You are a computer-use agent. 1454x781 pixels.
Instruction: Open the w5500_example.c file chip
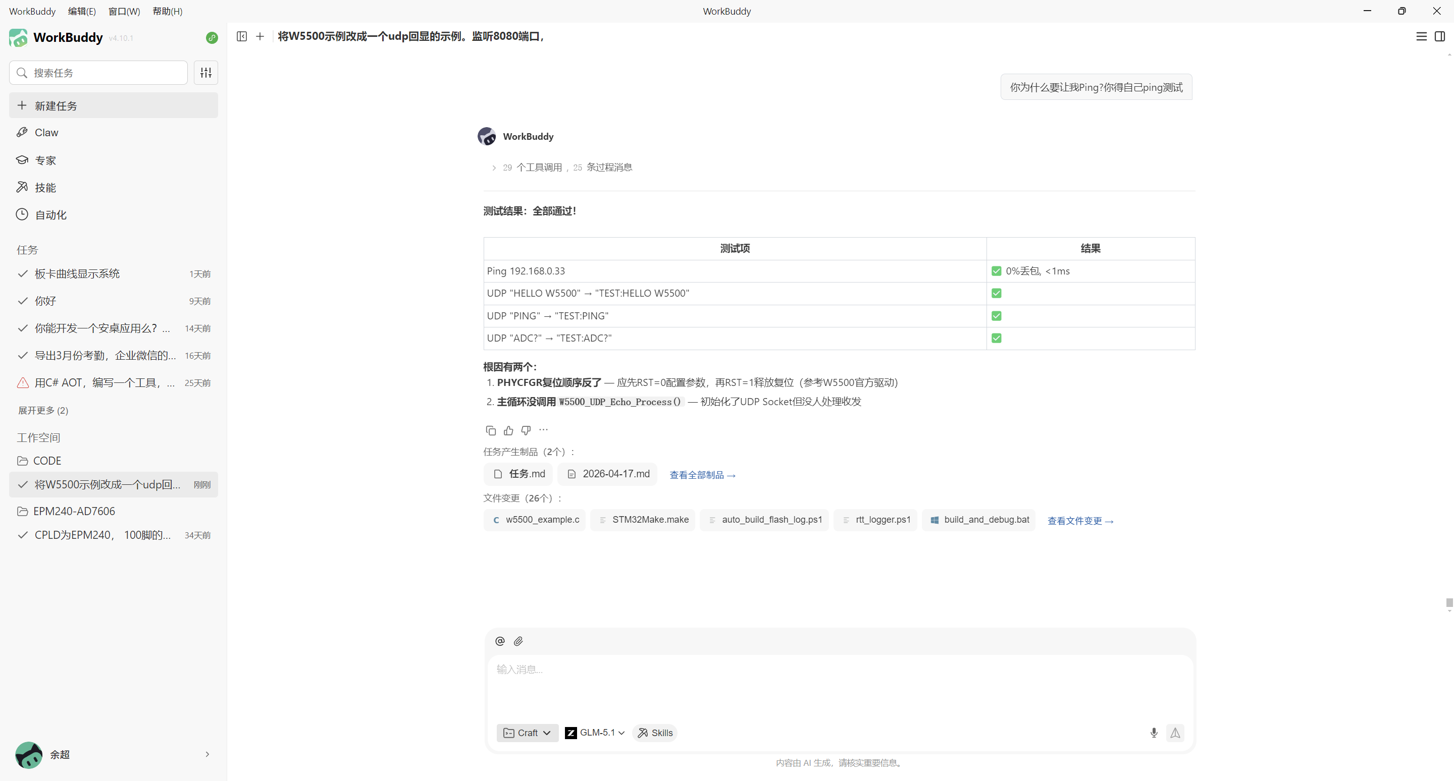534,519
